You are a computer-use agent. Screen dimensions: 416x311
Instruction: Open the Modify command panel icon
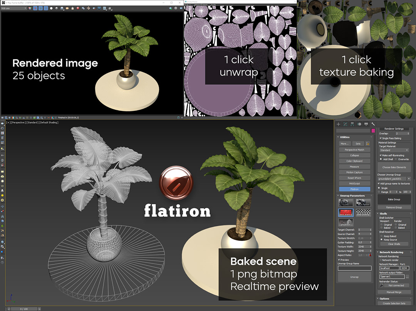[345, 124]
